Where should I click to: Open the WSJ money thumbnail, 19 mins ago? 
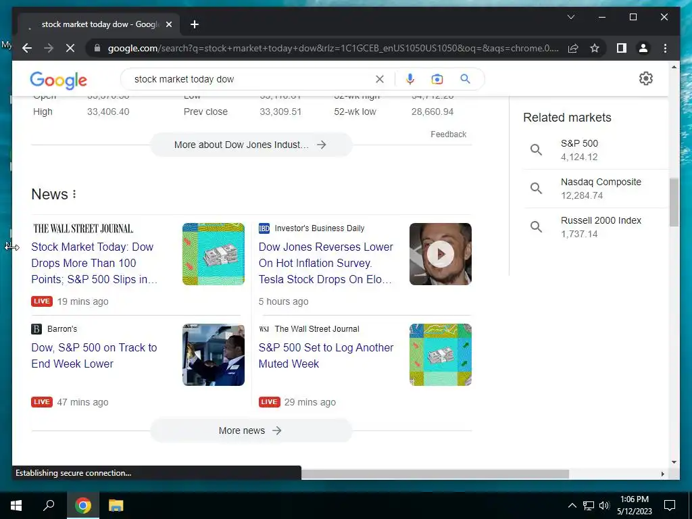[x=213, y=254]
